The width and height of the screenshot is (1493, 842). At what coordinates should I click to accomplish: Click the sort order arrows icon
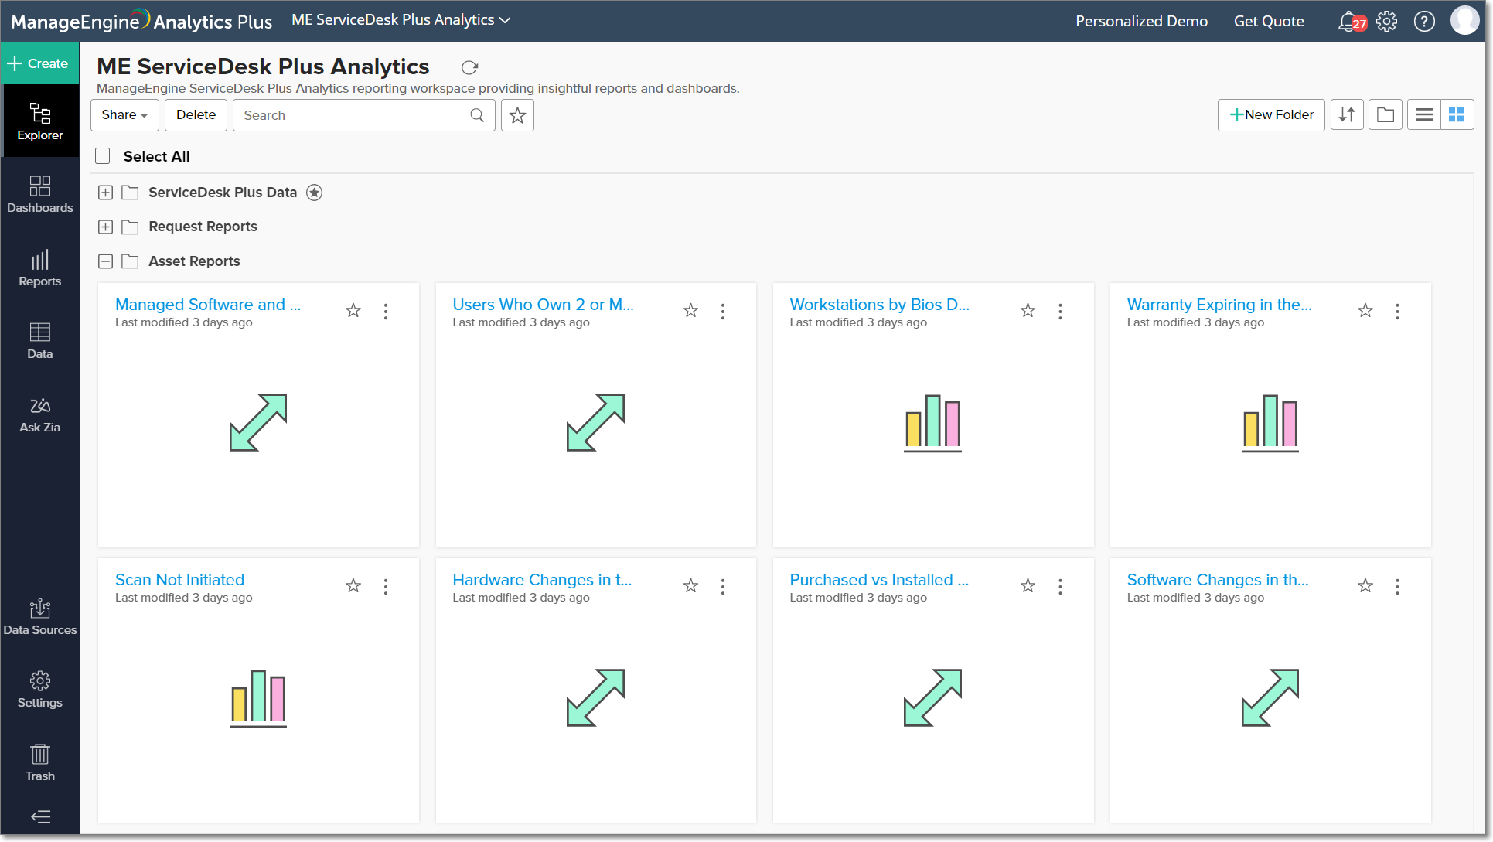[1347, 115]
